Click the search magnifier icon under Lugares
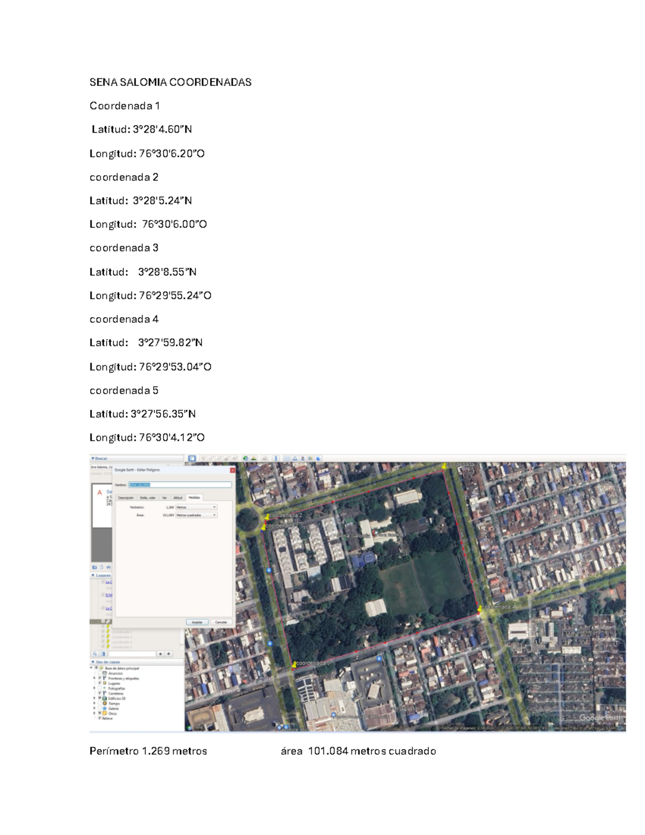This screenshot has width=645, height=835. coord(95,654)
